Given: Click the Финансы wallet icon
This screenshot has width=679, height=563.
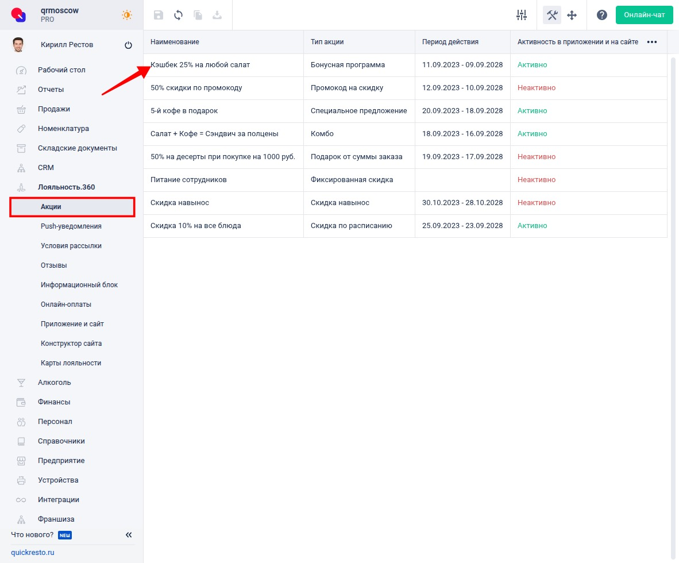Looking at the screenshot, I should (21, 402).
